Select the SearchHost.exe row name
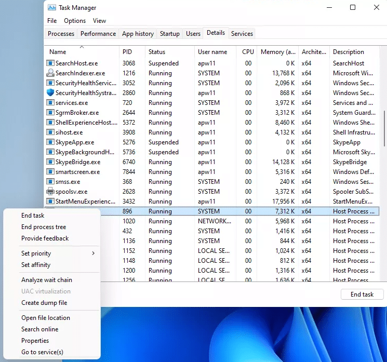387x362 pixels. click(x=76, y=63)
